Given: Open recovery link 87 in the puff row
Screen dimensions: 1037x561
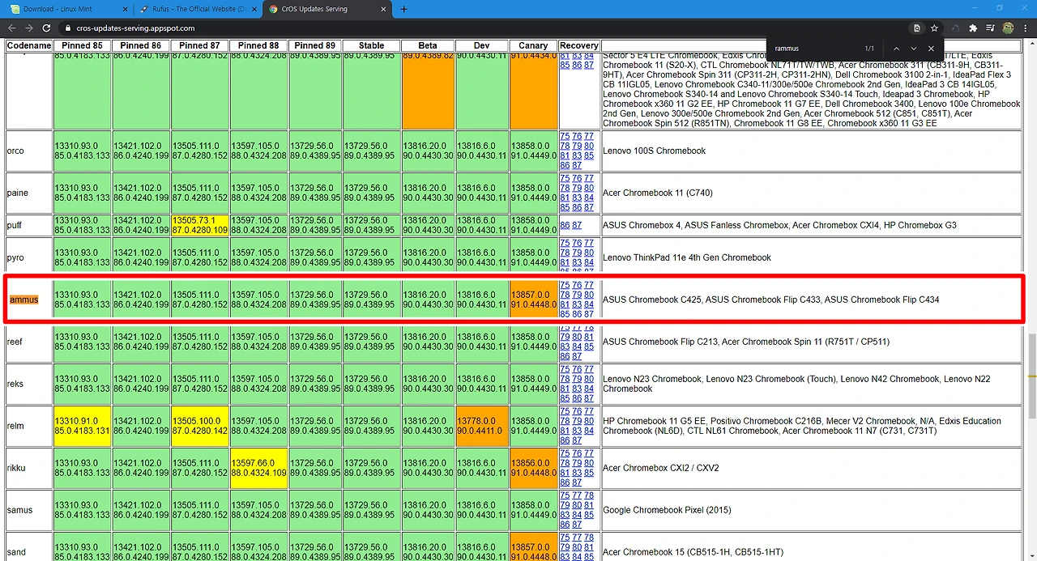Looking at the screenshot, I should [577, 225].
